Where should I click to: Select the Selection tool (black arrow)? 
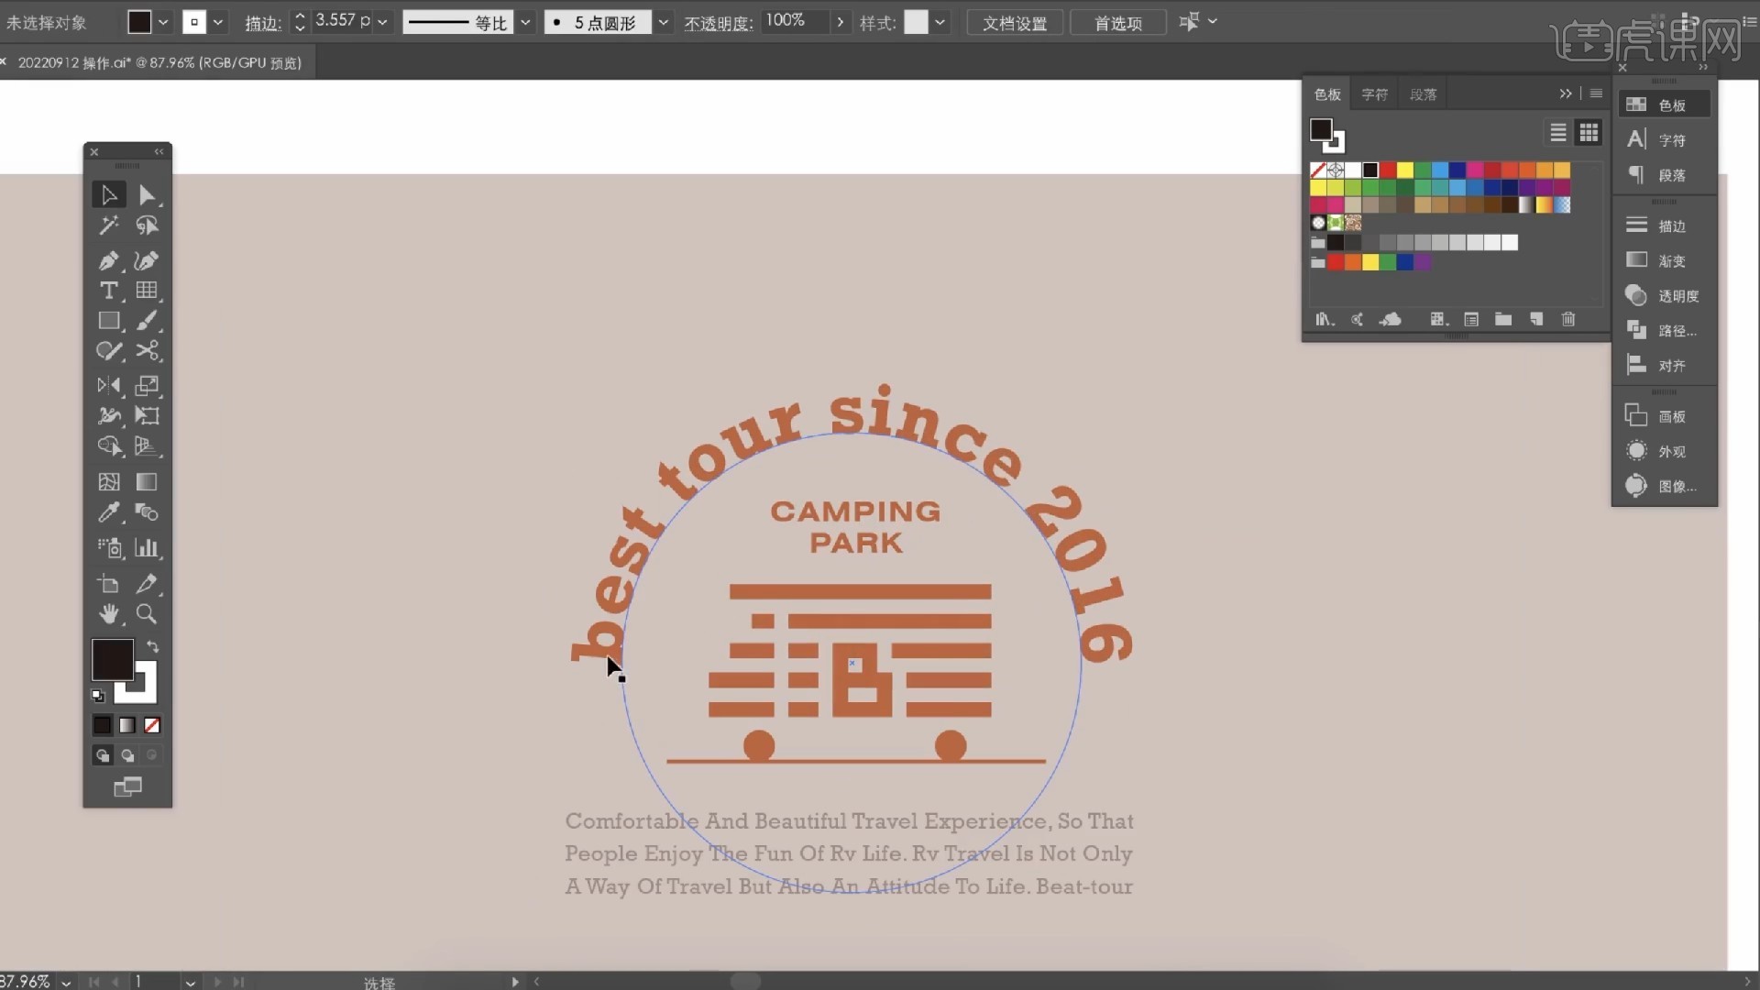click(109, 194)
